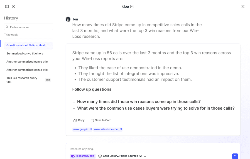Click the Save to Card icon
Viewport: 250px width, 159px height.
(92, 120)
